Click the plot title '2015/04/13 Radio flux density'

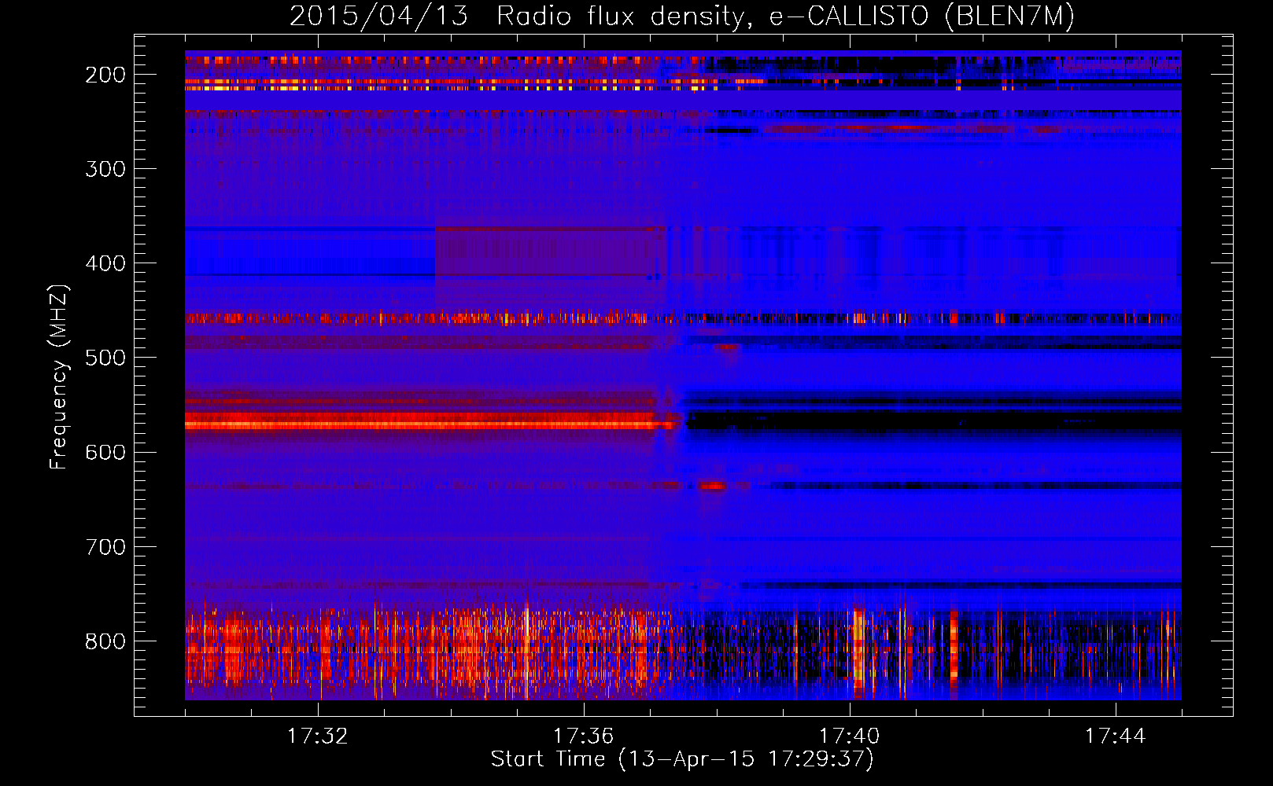click(x=682, y=17)
